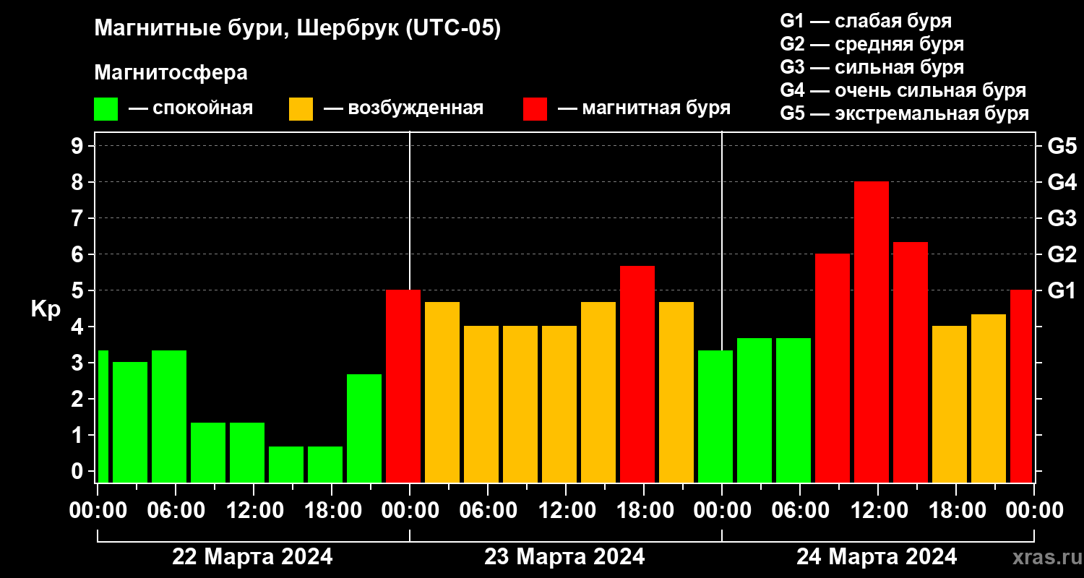Viewport: 1084px width, 578px height.
Task: Select orange bar above 18:00 on 24 March
Action: point(950,404)
